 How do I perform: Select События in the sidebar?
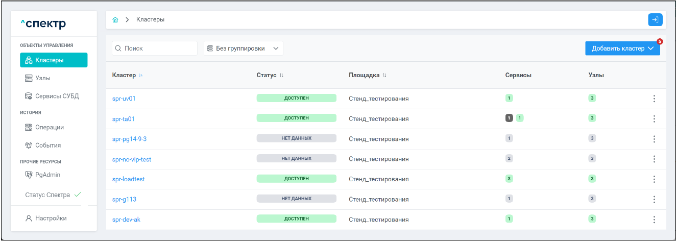coord(47,146)
